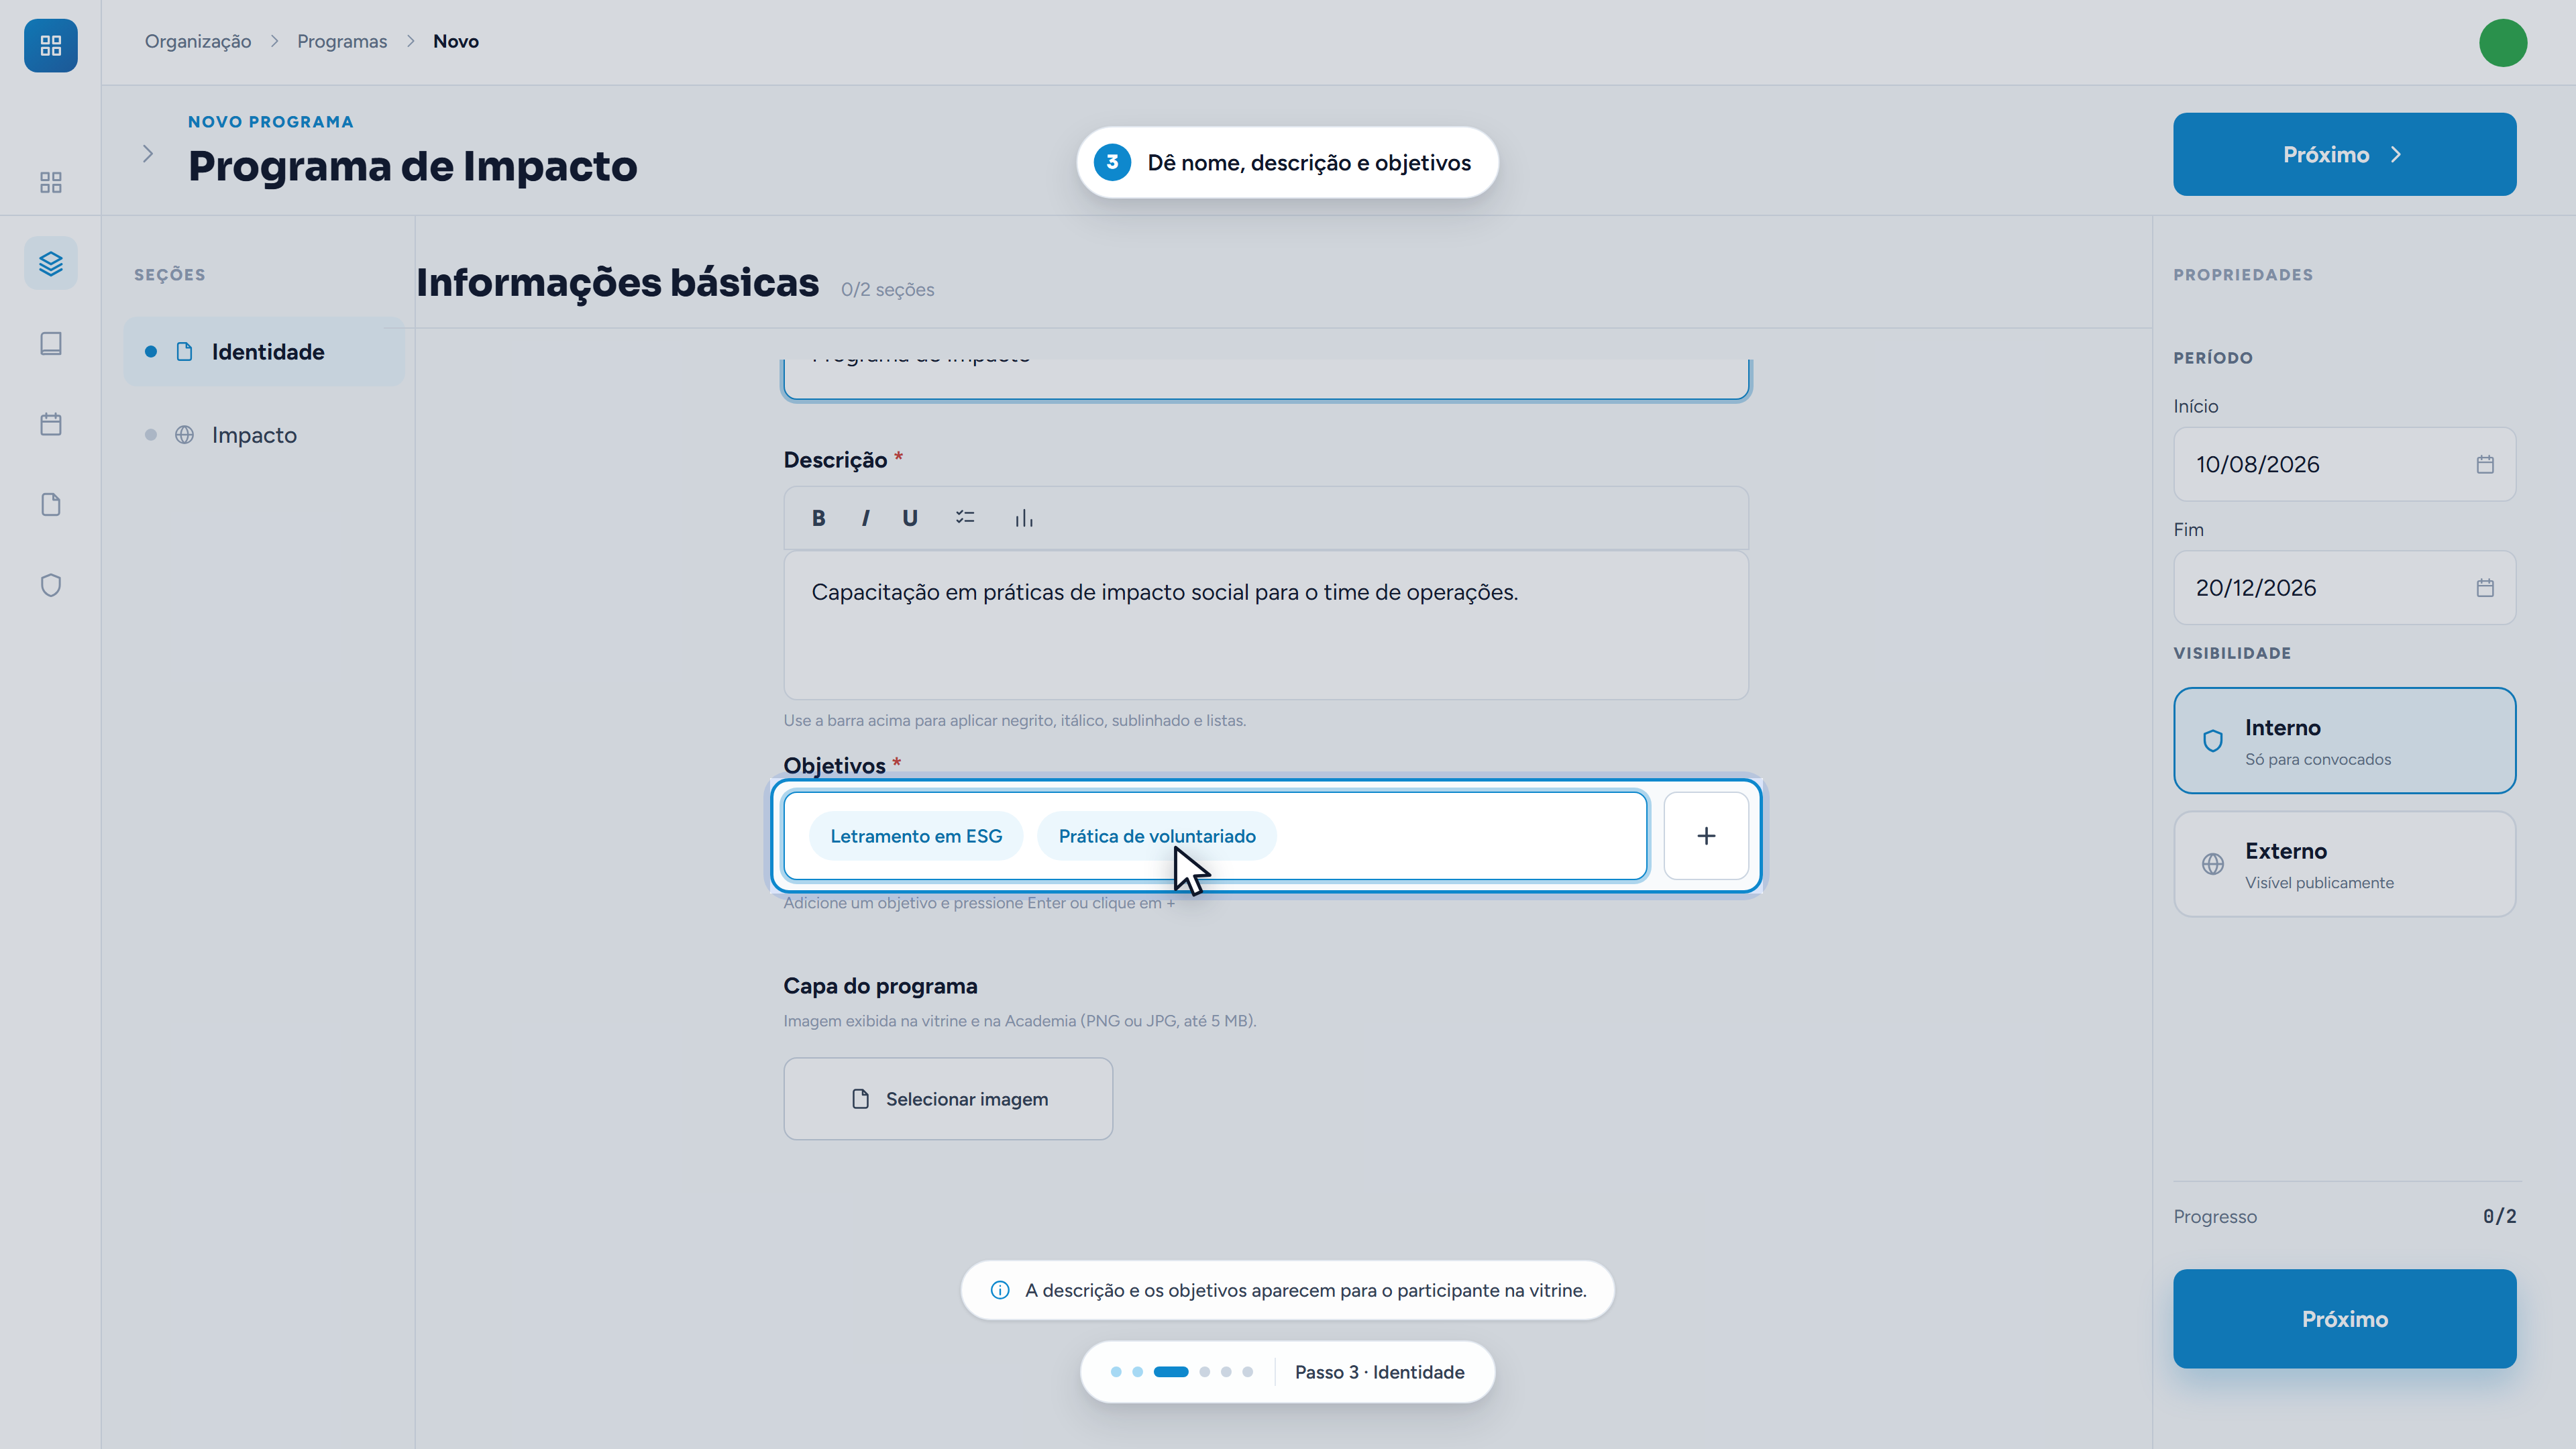The width and height of the screenshot is (2576, 1449).
Task: Click into the Descrição text area
Action: [x=1266, y=625]
